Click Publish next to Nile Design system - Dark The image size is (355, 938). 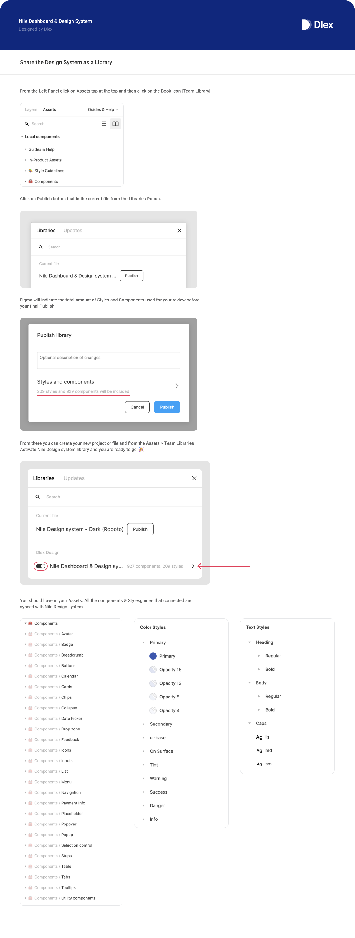140,529
